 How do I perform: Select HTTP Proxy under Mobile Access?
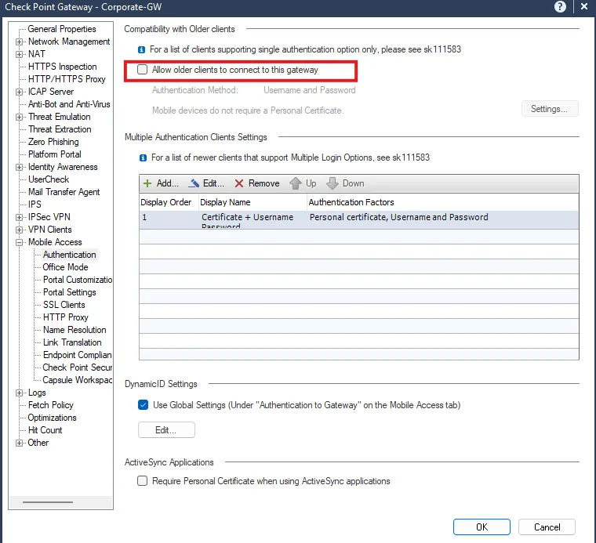[66, 317]
